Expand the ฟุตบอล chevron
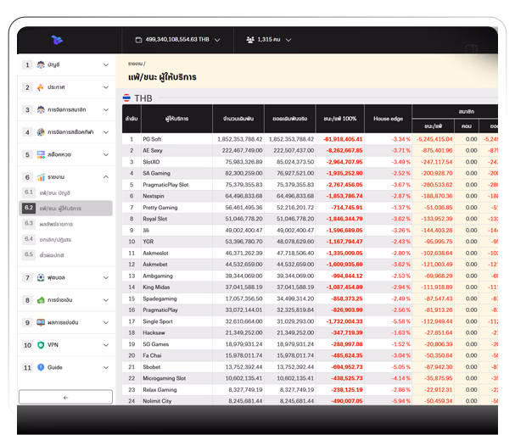515x435 pixels. pyautogui.click(x=106, y=277)
